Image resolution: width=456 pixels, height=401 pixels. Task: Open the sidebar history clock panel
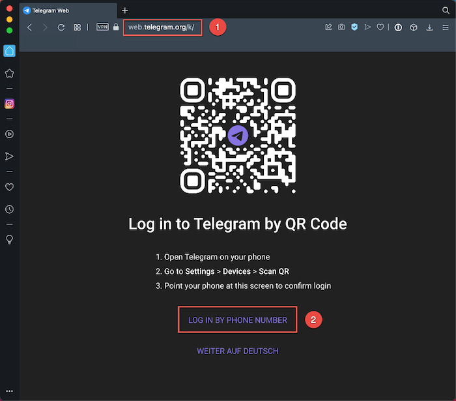(x=10, y=209)
